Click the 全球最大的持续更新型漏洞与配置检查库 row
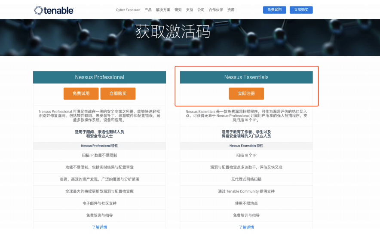The image size is (380, 236). tap(99, 191)
